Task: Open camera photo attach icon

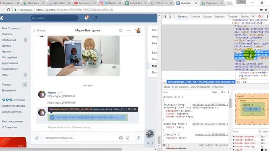Action: coord(121,138)
